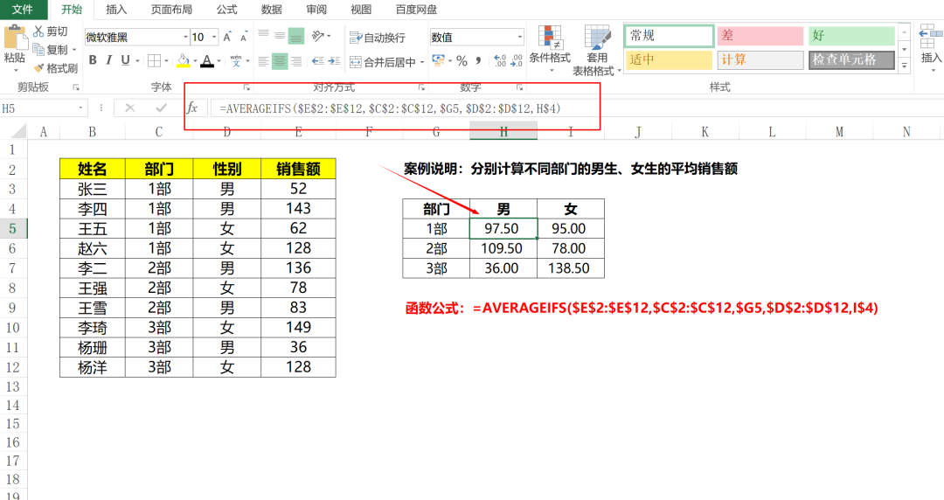Switch to the Review (审阅) tab

click(x=316, y=10)
